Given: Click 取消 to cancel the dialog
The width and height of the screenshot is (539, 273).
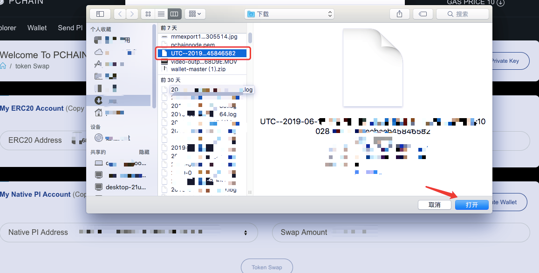Looking at the screenshot, I should pyautogui.click(x=435, y=205).
